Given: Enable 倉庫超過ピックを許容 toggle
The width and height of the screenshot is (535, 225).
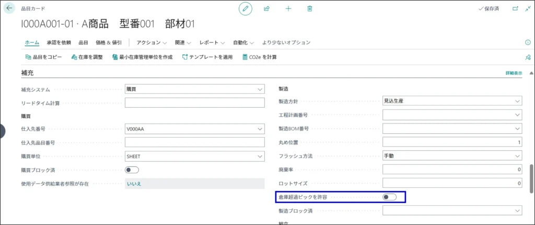Looking at the screenshot, I should point(389,197).
